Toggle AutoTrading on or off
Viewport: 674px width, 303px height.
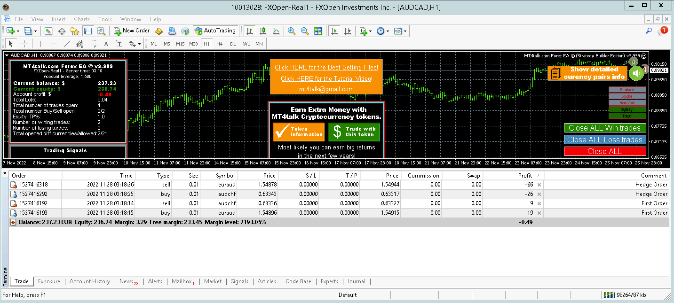click(215, 31)
